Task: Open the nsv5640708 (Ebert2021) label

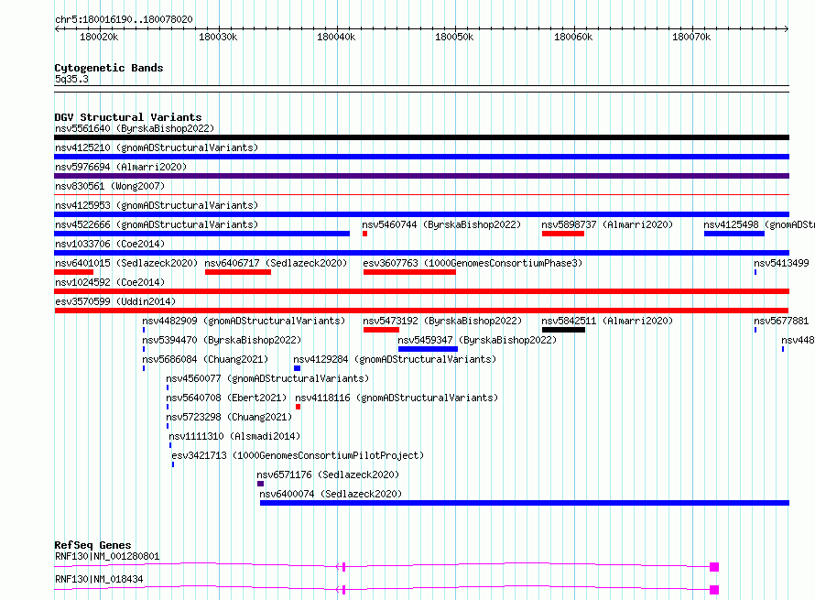Action: (x=226, y=398)
